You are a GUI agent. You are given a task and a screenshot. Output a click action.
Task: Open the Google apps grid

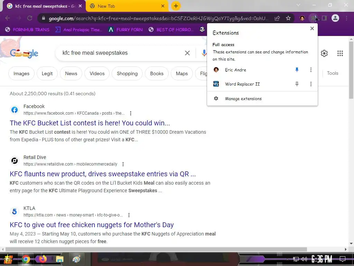(x=340, y=53)
